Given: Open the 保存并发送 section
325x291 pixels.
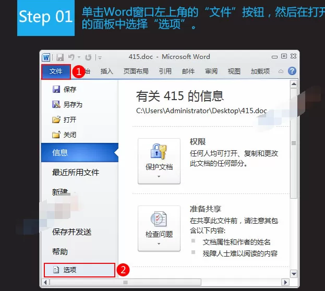Looking at the screenshot, I should click(71, 232).
